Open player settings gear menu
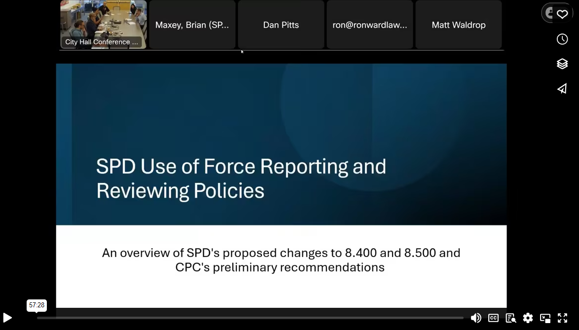This screenshot has width=579, height=330. [528, 318]
